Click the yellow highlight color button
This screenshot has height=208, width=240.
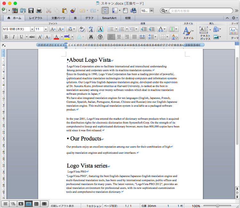click(67, 37)
